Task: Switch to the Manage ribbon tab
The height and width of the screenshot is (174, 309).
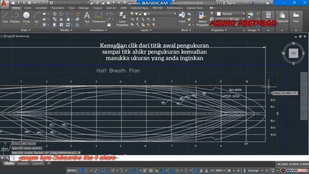Action: (x=84, y=8)
